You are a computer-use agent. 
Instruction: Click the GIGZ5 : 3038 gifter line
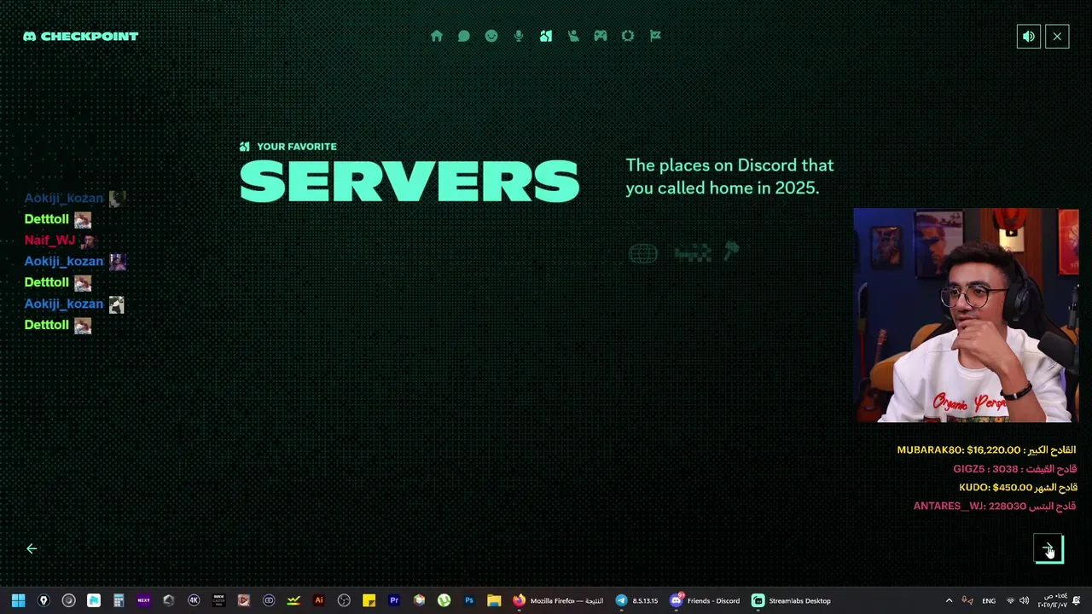pos(1014,469)
